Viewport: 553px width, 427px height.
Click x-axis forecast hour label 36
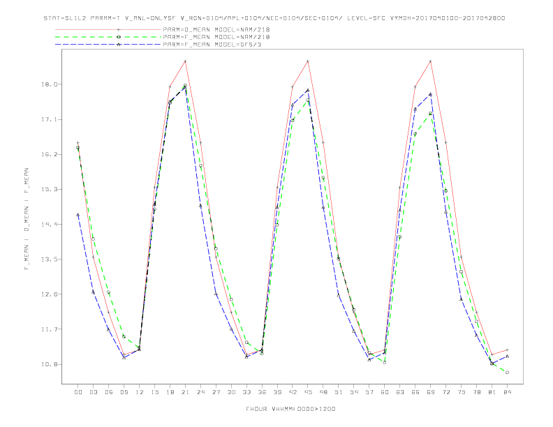(262, 392)
